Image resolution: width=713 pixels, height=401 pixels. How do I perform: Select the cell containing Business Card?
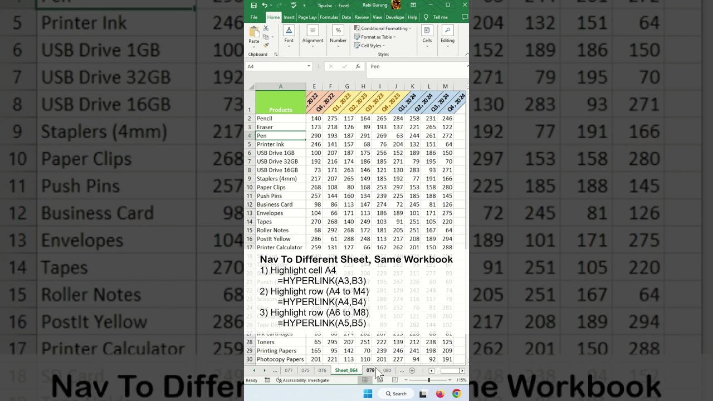[280, 204]
